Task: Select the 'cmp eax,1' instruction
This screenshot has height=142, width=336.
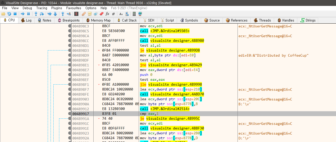Action: (149, 114)
